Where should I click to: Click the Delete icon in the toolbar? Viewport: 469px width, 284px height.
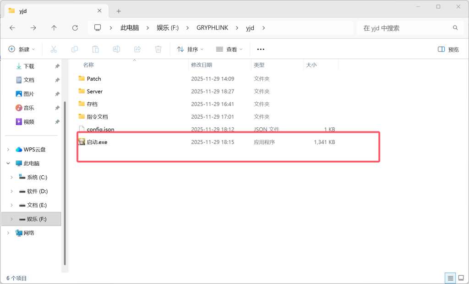[158, 49]
